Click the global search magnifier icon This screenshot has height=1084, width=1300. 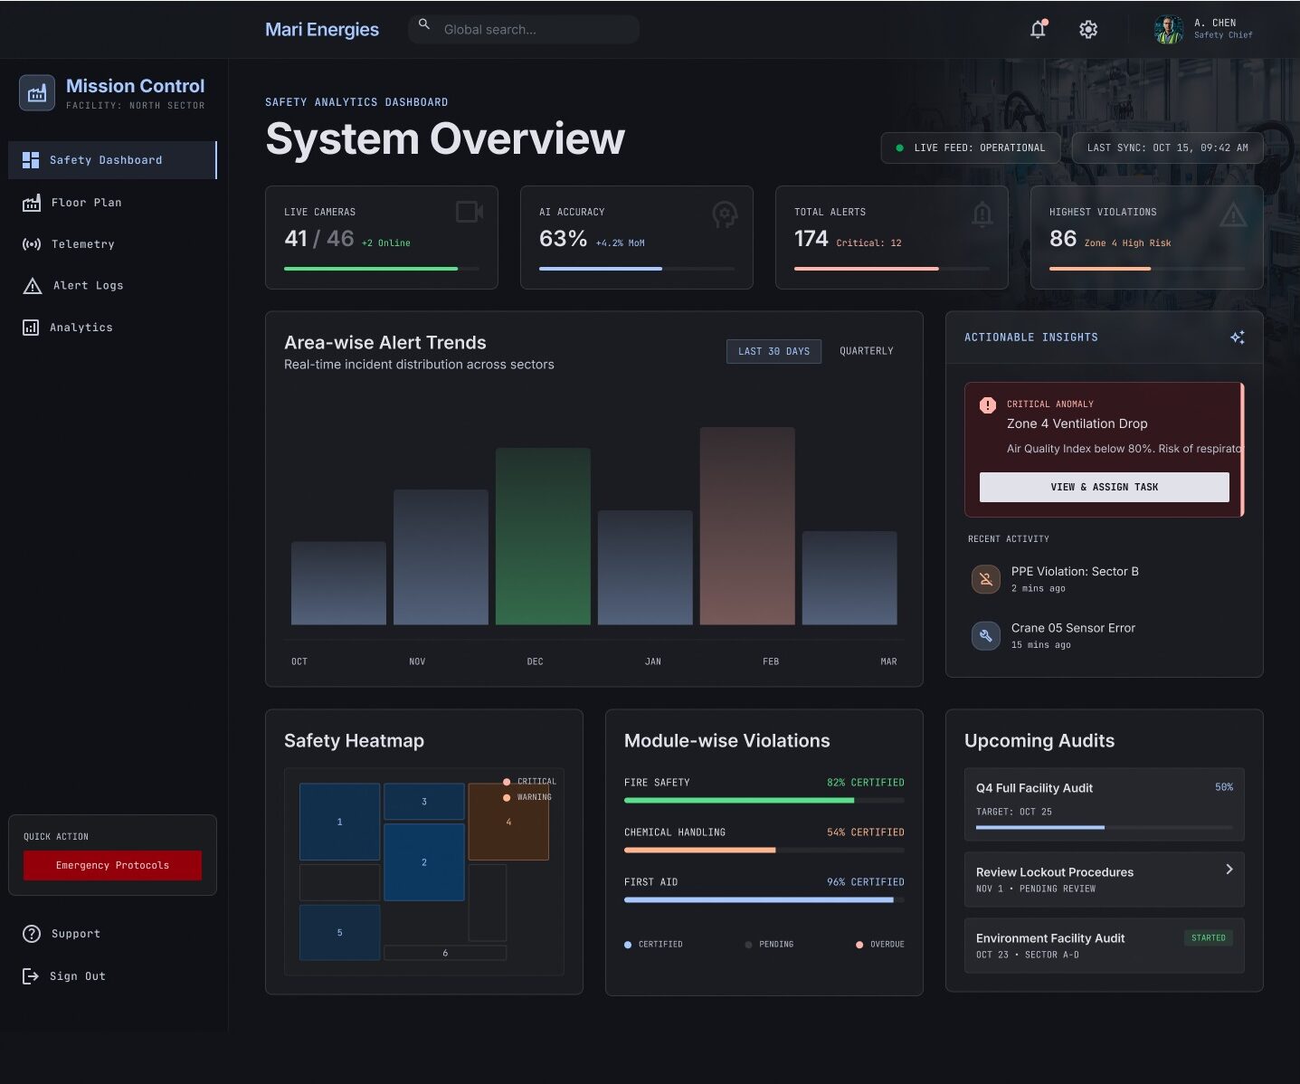click(x=423, y=25)
